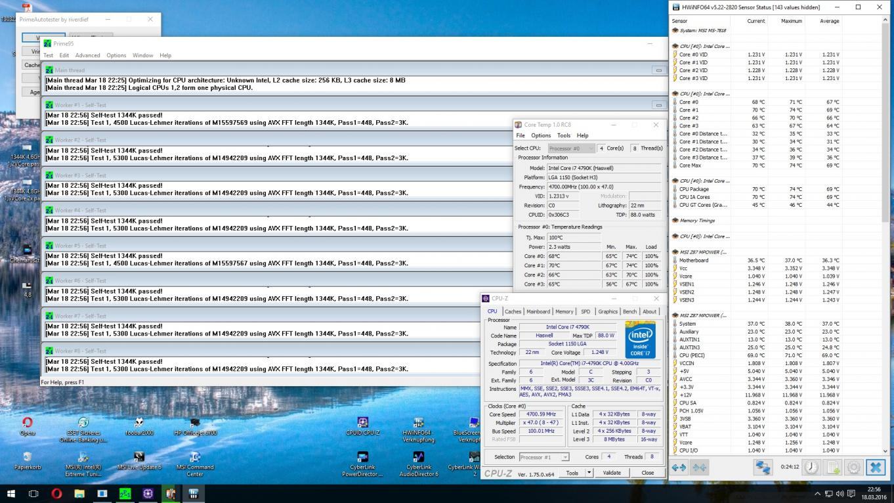Click the Cache button in PrimeAutotester
Viewport: 894px width, 503px height.
coord(32,65)
